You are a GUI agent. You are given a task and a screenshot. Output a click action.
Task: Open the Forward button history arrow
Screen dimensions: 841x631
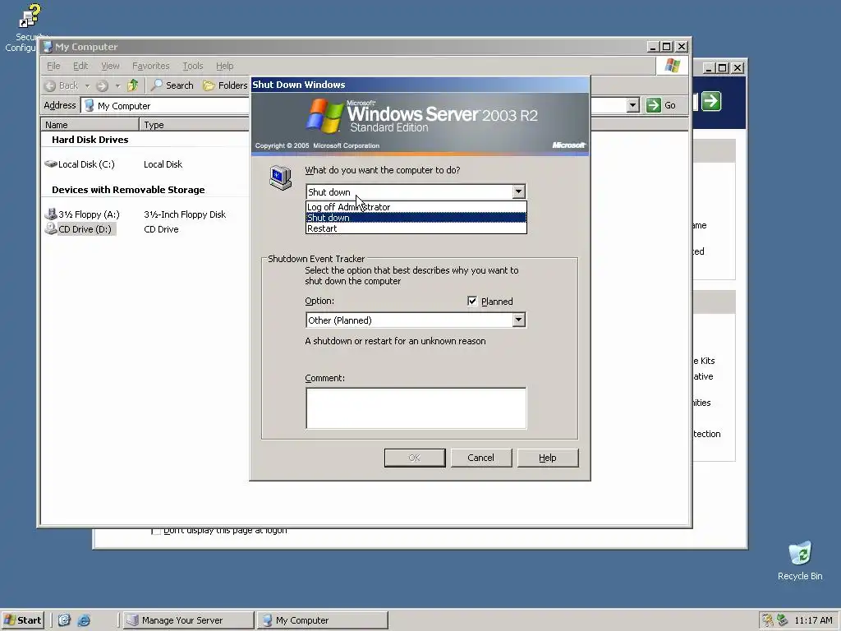click(117, 85)
